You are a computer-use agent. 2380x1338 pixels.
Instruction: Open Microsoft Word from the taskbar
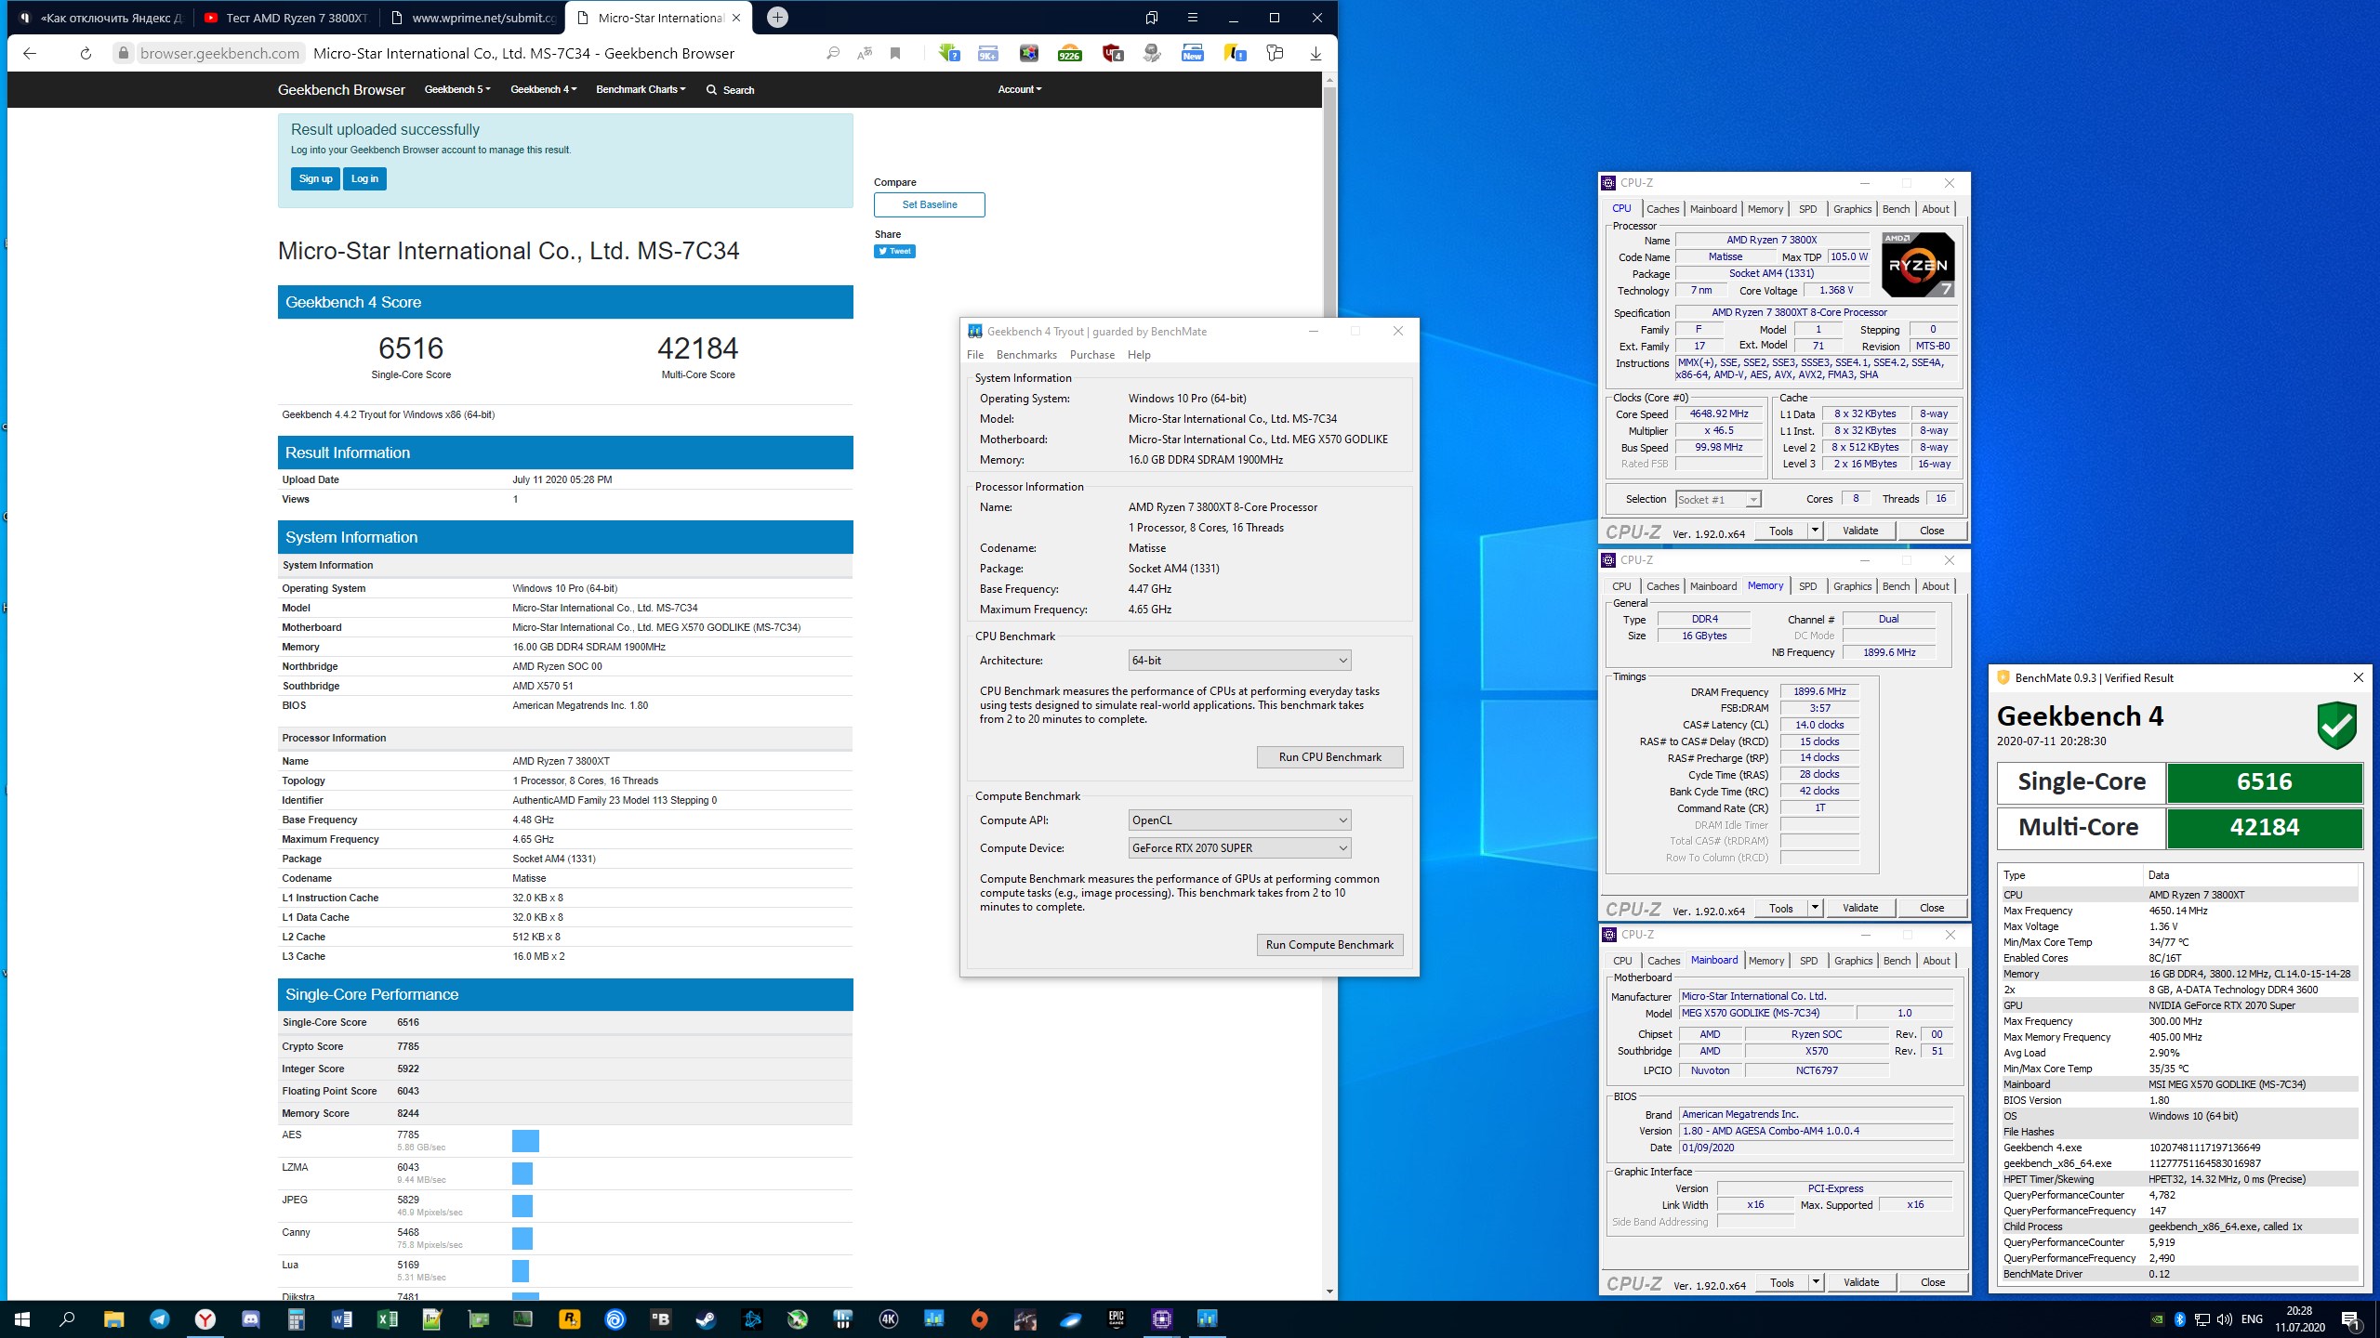[342, 1318]
